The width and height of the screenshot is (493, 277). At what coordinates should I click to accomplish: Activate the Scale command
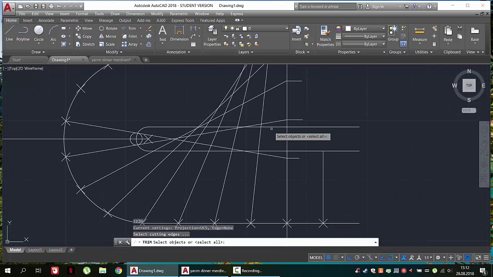coord(107,44)
